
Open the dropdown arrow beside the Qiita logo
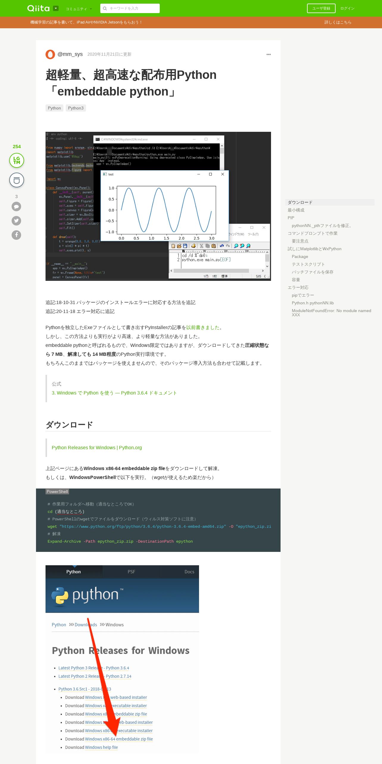(56, 8)
